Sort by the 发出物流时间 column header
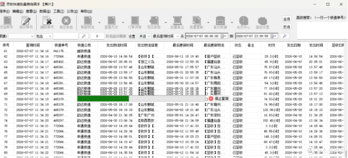 click(x=117, y=45)
